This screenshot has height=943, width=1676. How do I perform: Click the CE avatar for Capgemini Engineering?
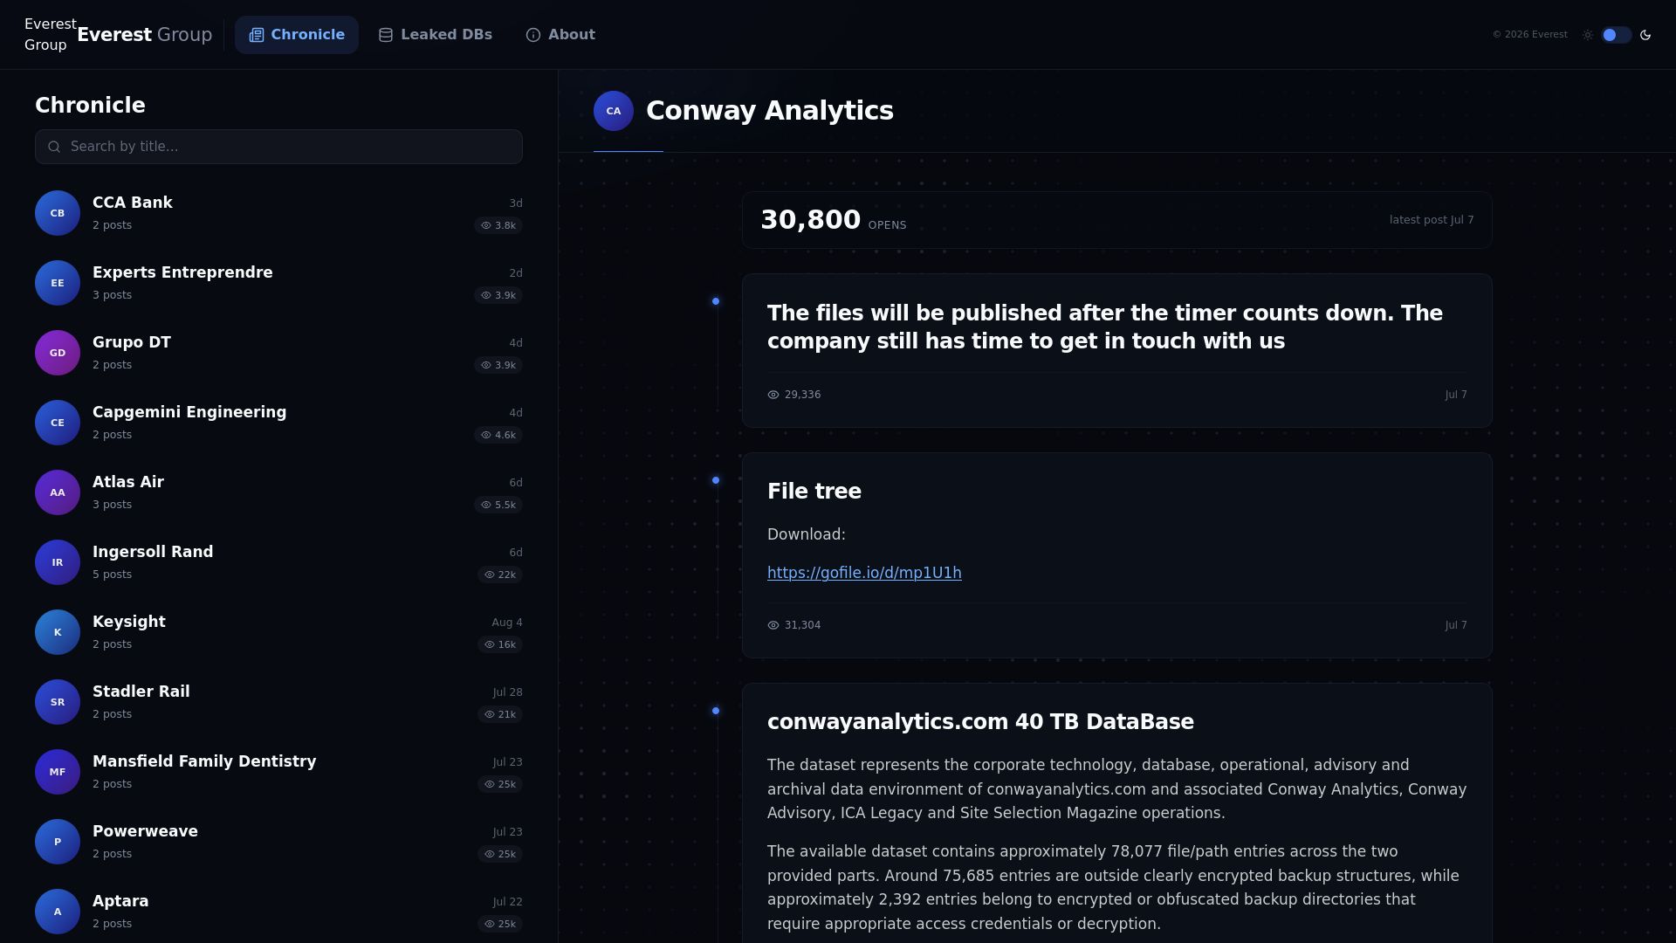(58, 423)
